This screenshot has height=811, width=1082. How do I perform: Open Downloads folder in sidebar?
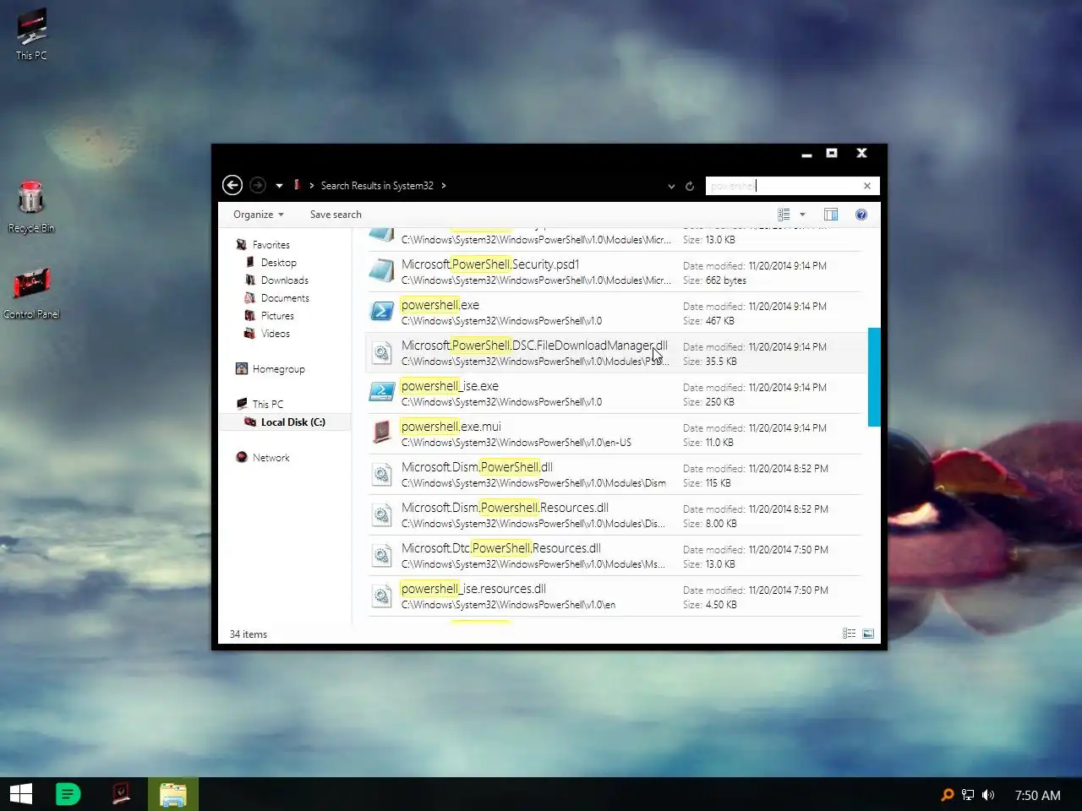[284, 280]
